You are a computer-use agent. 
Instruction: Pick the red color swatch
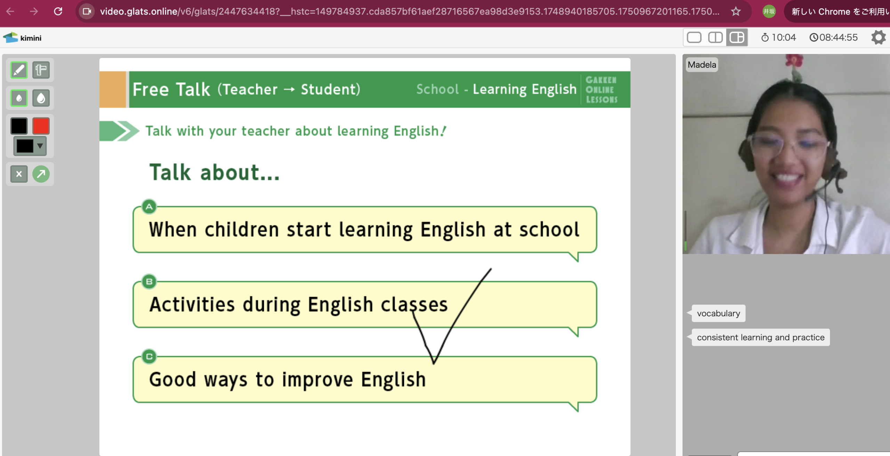41,126
